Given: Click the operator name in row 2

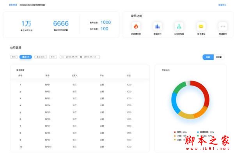Looking at the screenshot, I should (x=74, y=92).
